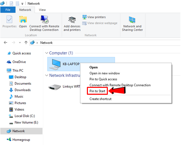The height and width of the screenshot is (145, 181).
Task: Click the new folder quick-access icon in the title bar
Action: (x=17, y=4)
